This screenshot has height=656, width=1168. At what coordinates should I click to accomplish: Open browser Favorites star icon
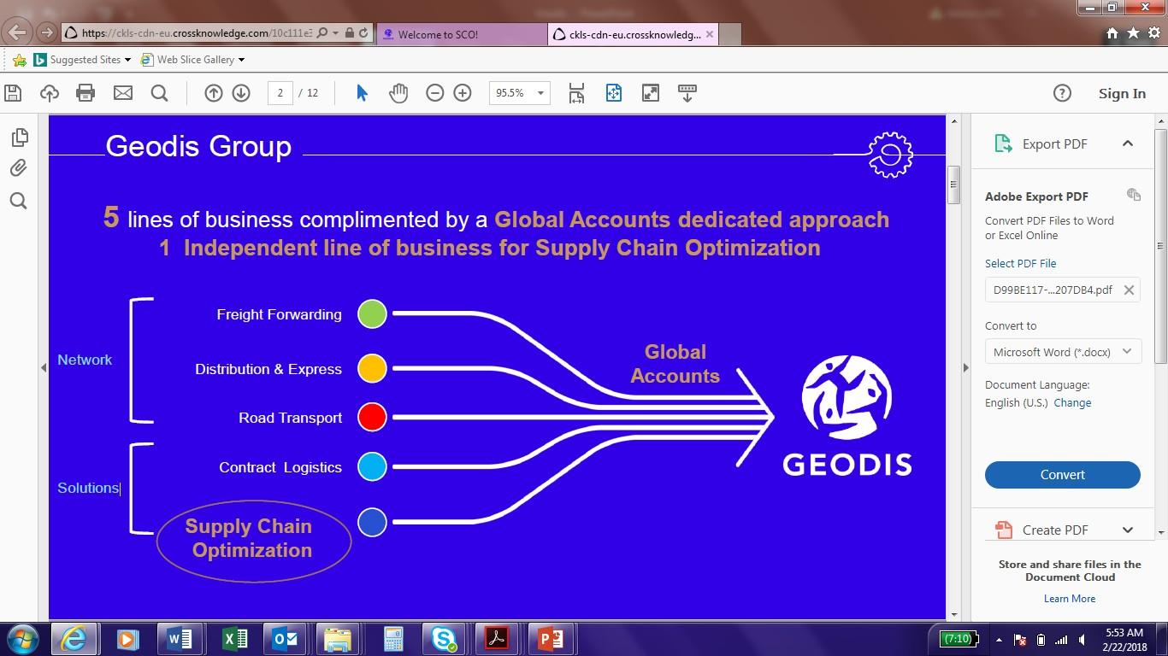(1133, 33)
